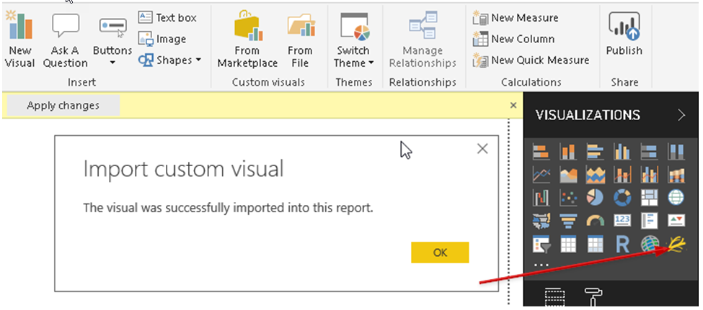Select the gauge visual icon
This screenshot has width=703, height=310.
596,221
